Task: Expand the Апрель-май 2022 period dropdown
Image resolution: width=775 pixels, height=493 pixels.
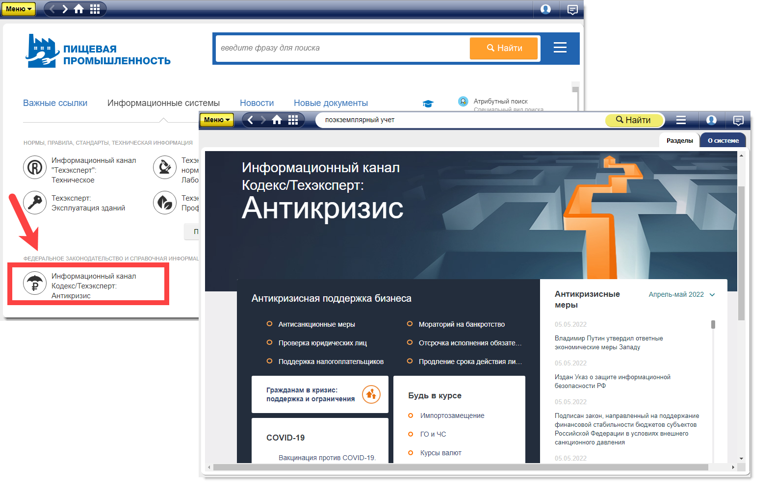Action: coord(682,294)
